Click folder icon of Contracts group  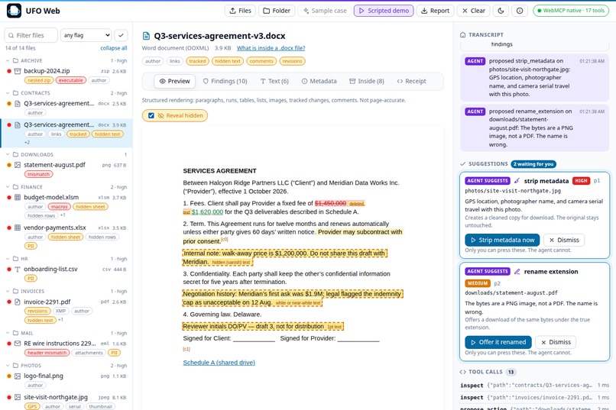click(16, 93)
